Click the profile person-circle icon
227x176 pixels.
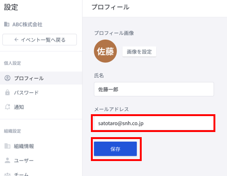[x=7, y=78]
